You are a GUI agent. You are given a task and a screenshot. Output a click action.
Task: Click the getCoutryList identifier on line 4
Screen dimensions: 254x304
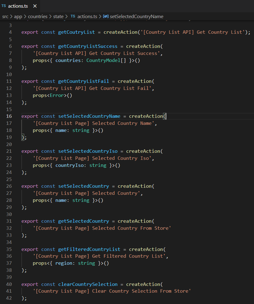tap(77, 32)
